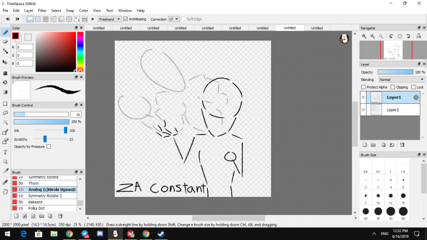Select the Symmetry Rotate 2 brush
Screen dimensions: 427x240
(44, 196)
